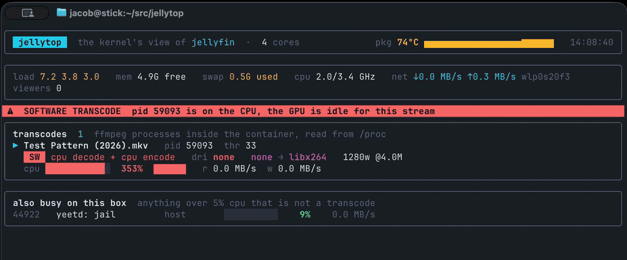Click the warning triangle icon in red banner

point(10,111)
